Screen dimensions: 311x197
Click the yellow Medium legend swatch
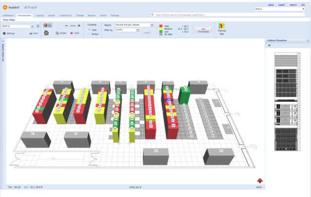[161, 29]
